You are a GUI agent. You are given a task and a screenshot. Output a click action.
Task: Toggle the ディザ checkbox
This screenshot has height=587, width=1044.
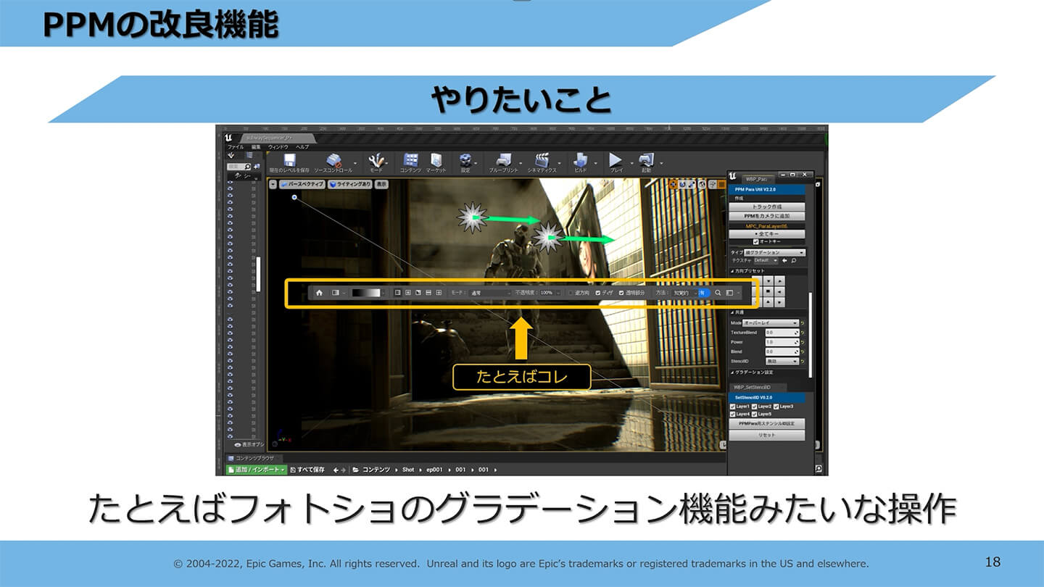(597, 293)
